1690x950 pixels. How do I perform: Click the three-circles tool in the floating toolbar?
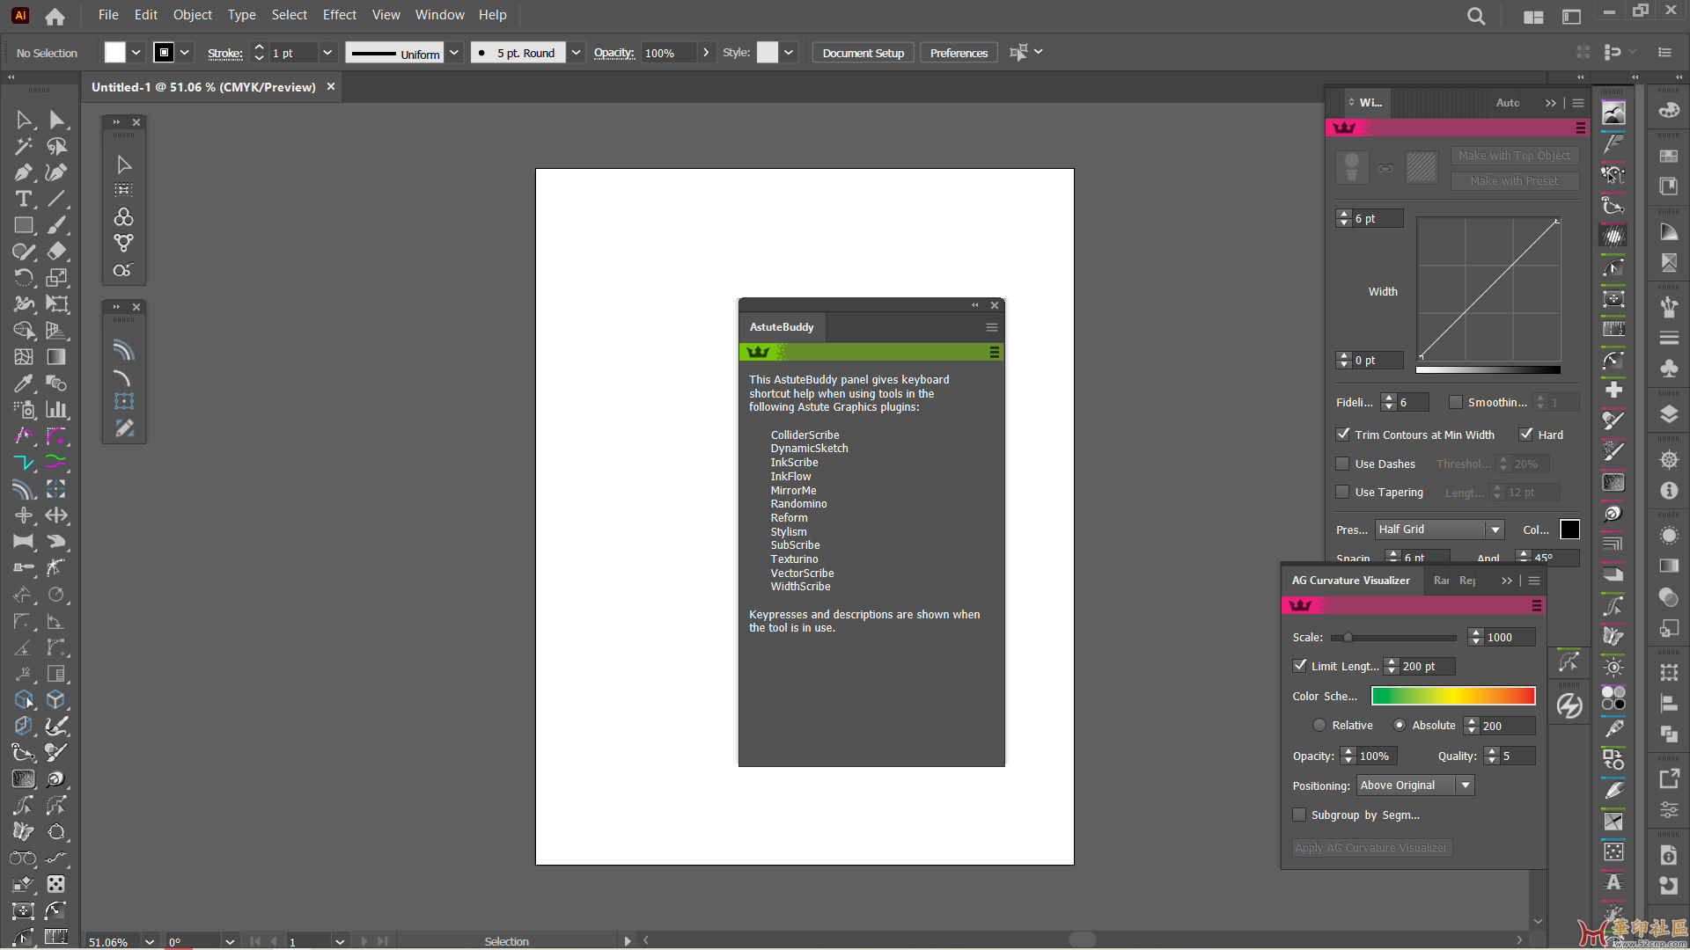click(124, 216)
